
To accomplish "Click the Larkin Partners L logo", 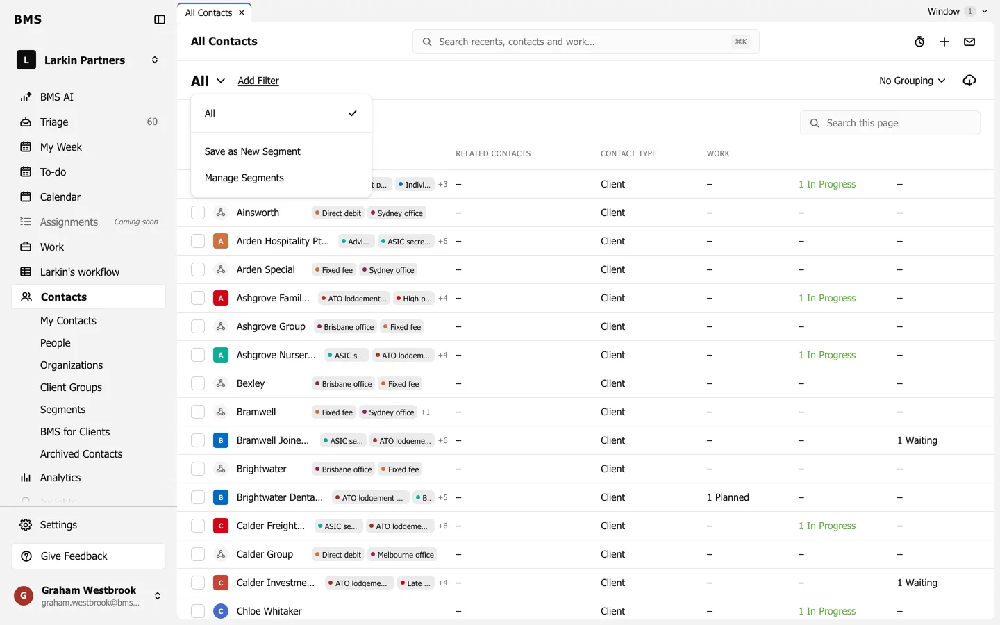I will pos(26,60).
